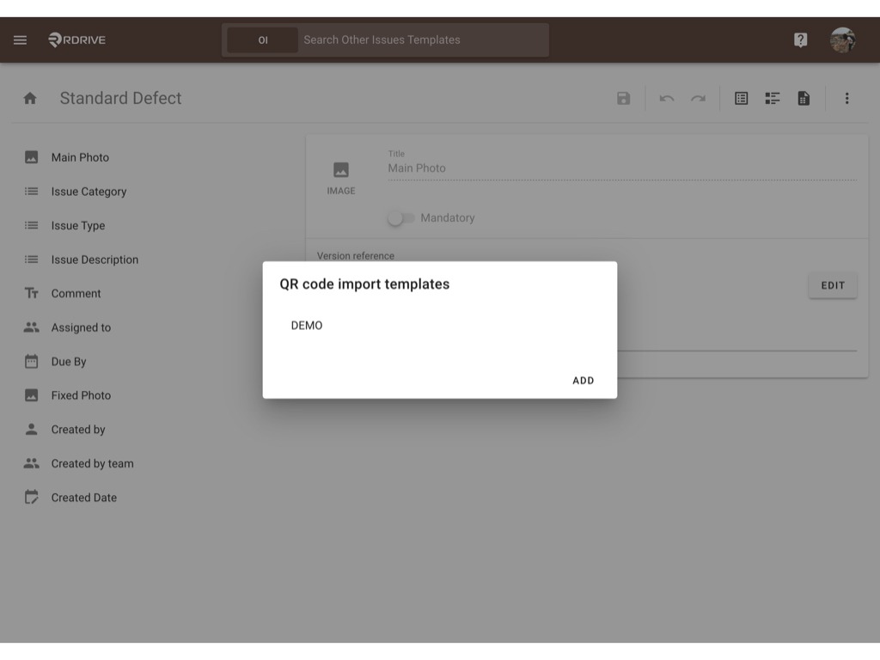Open the detailed list view icon

click(773, 99)
